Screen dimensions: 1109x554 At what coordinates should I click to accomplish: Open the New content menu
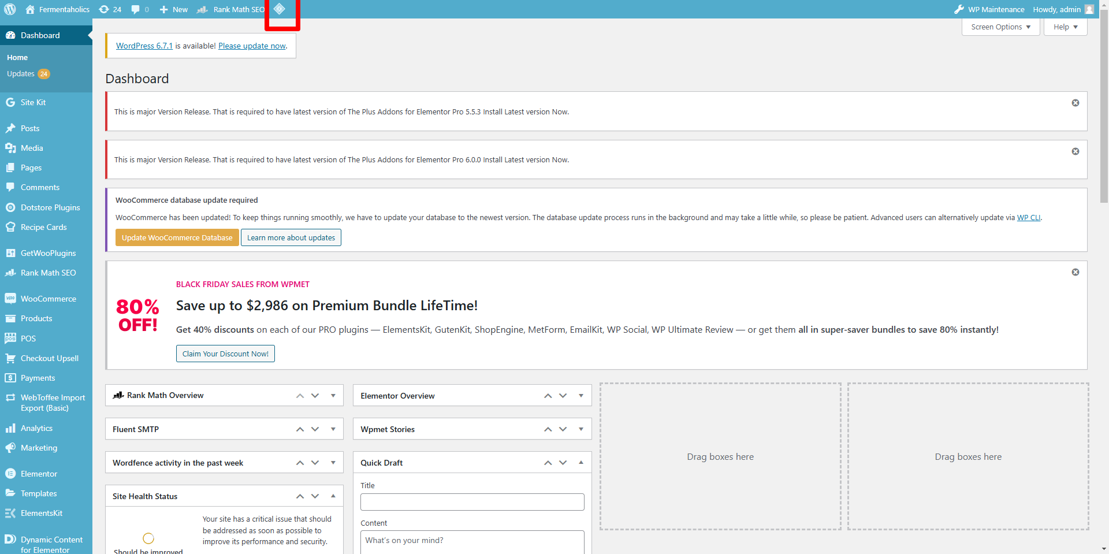click(x=173, y=9)
